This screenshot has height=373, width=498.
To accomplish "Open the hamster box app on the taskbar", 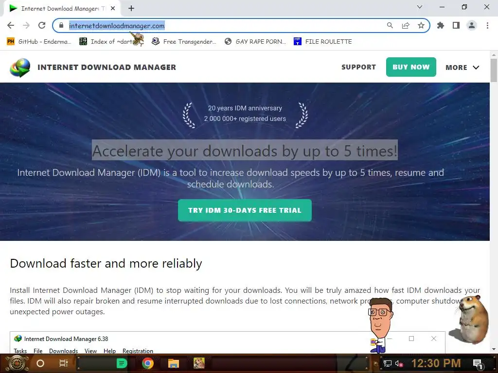I will [x=199, y=363].
